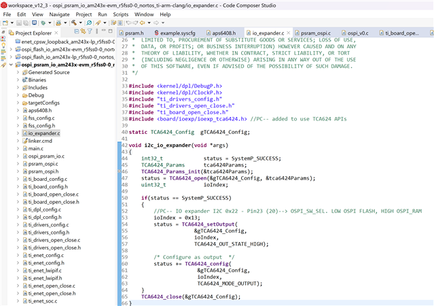Open the Navigate menu
Image resolution: width=434 pixels, height=306 pixels.
click(59, 14)
